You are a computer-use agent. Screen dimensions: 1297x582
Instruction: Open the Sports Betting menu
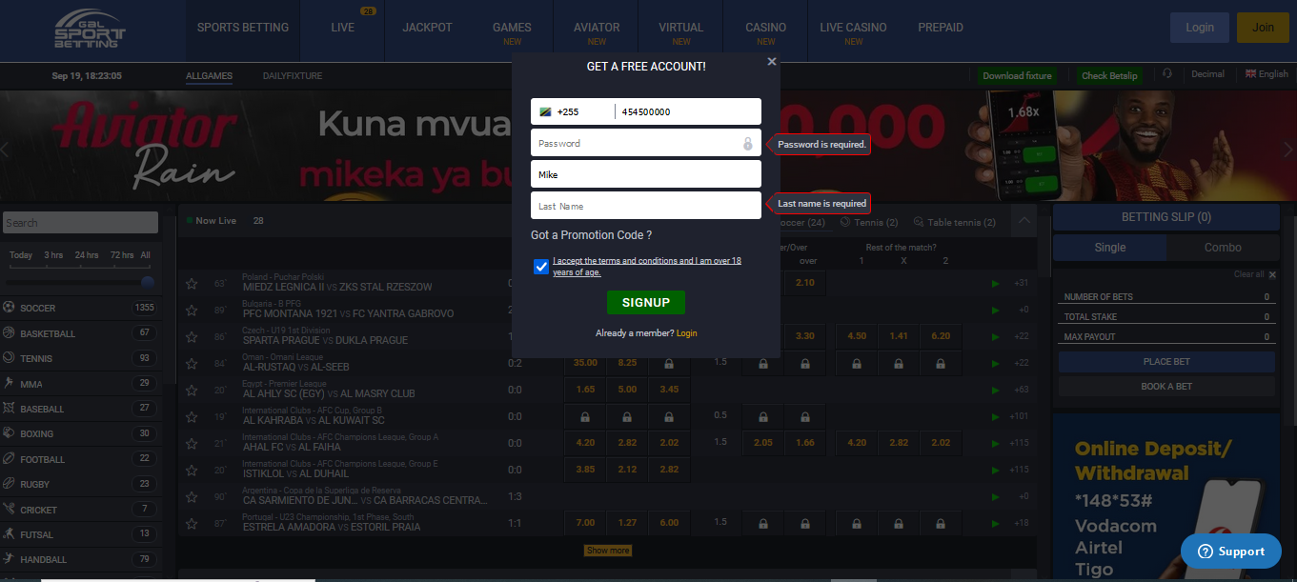point(243,28)
